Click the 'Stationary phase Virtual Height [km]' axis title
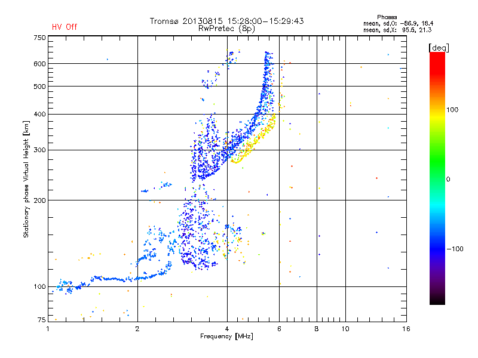The height and width of the screenshot is (358, 478). (26, 179)
